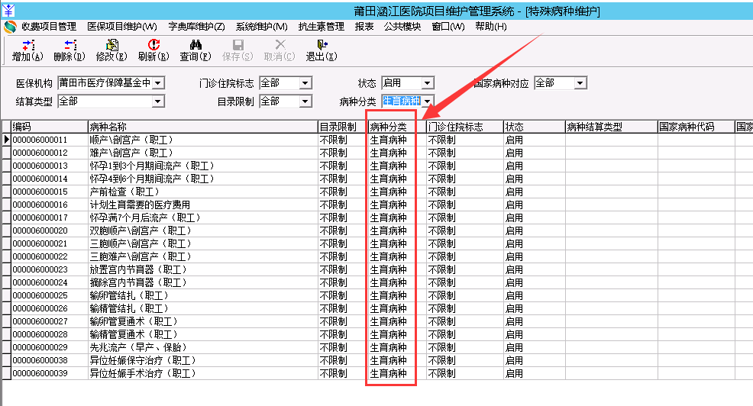Click the 病种结算类型 column header

point(611,127)
